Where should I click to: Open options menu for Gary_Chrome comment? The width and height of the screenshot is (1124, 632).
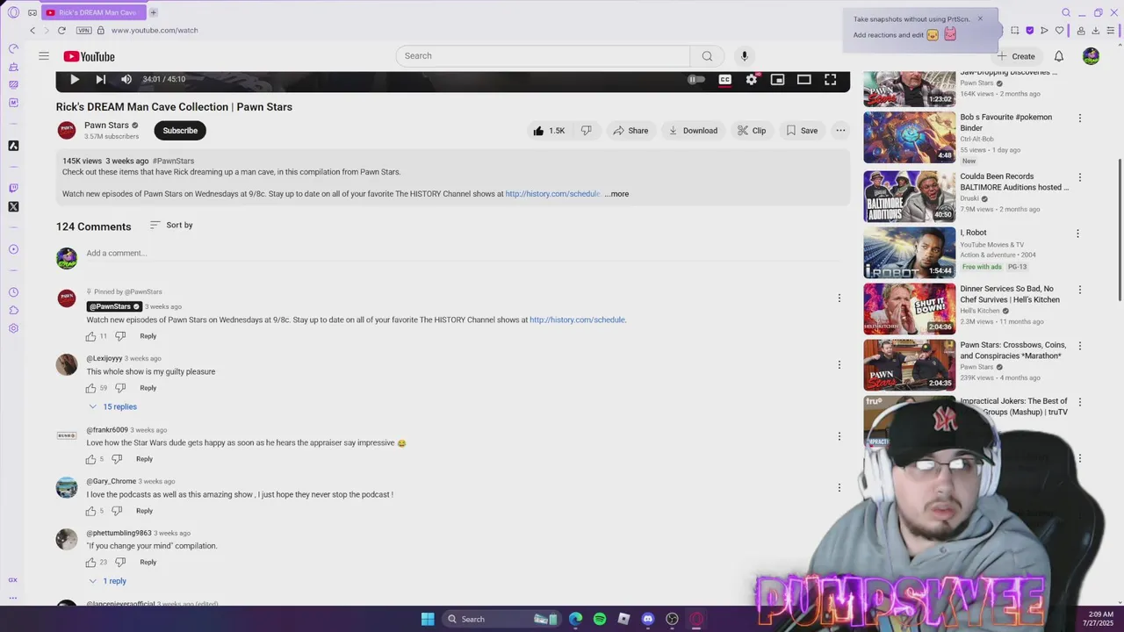(839, 488)
